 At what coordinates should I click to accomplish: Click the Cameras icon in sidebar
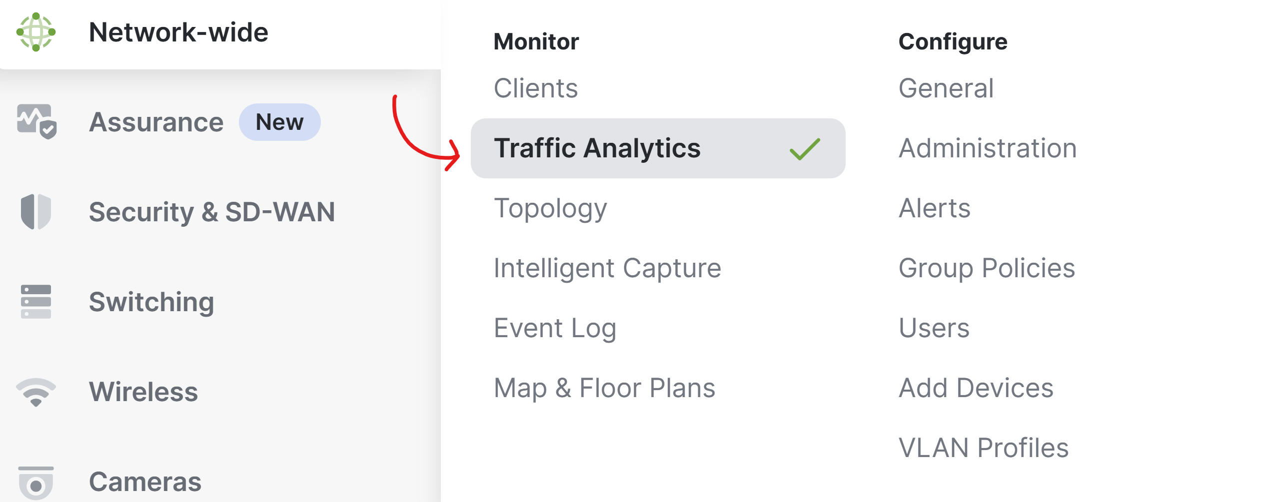(x=36, y=483)
